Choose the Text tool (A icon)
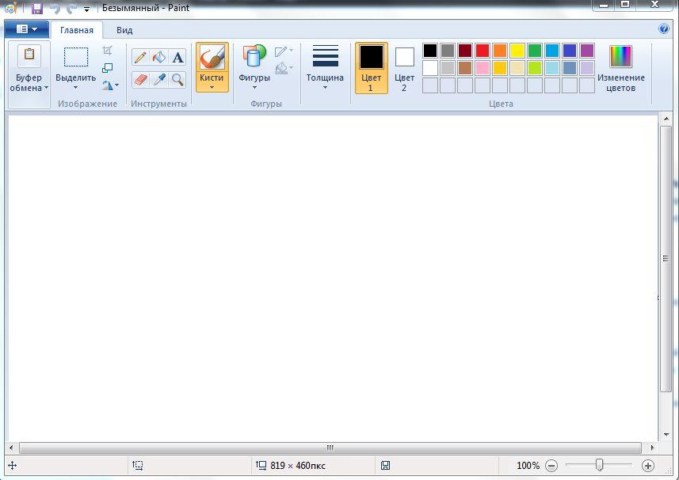The width and height of the screenshot is (679, 480). [177, 57]
